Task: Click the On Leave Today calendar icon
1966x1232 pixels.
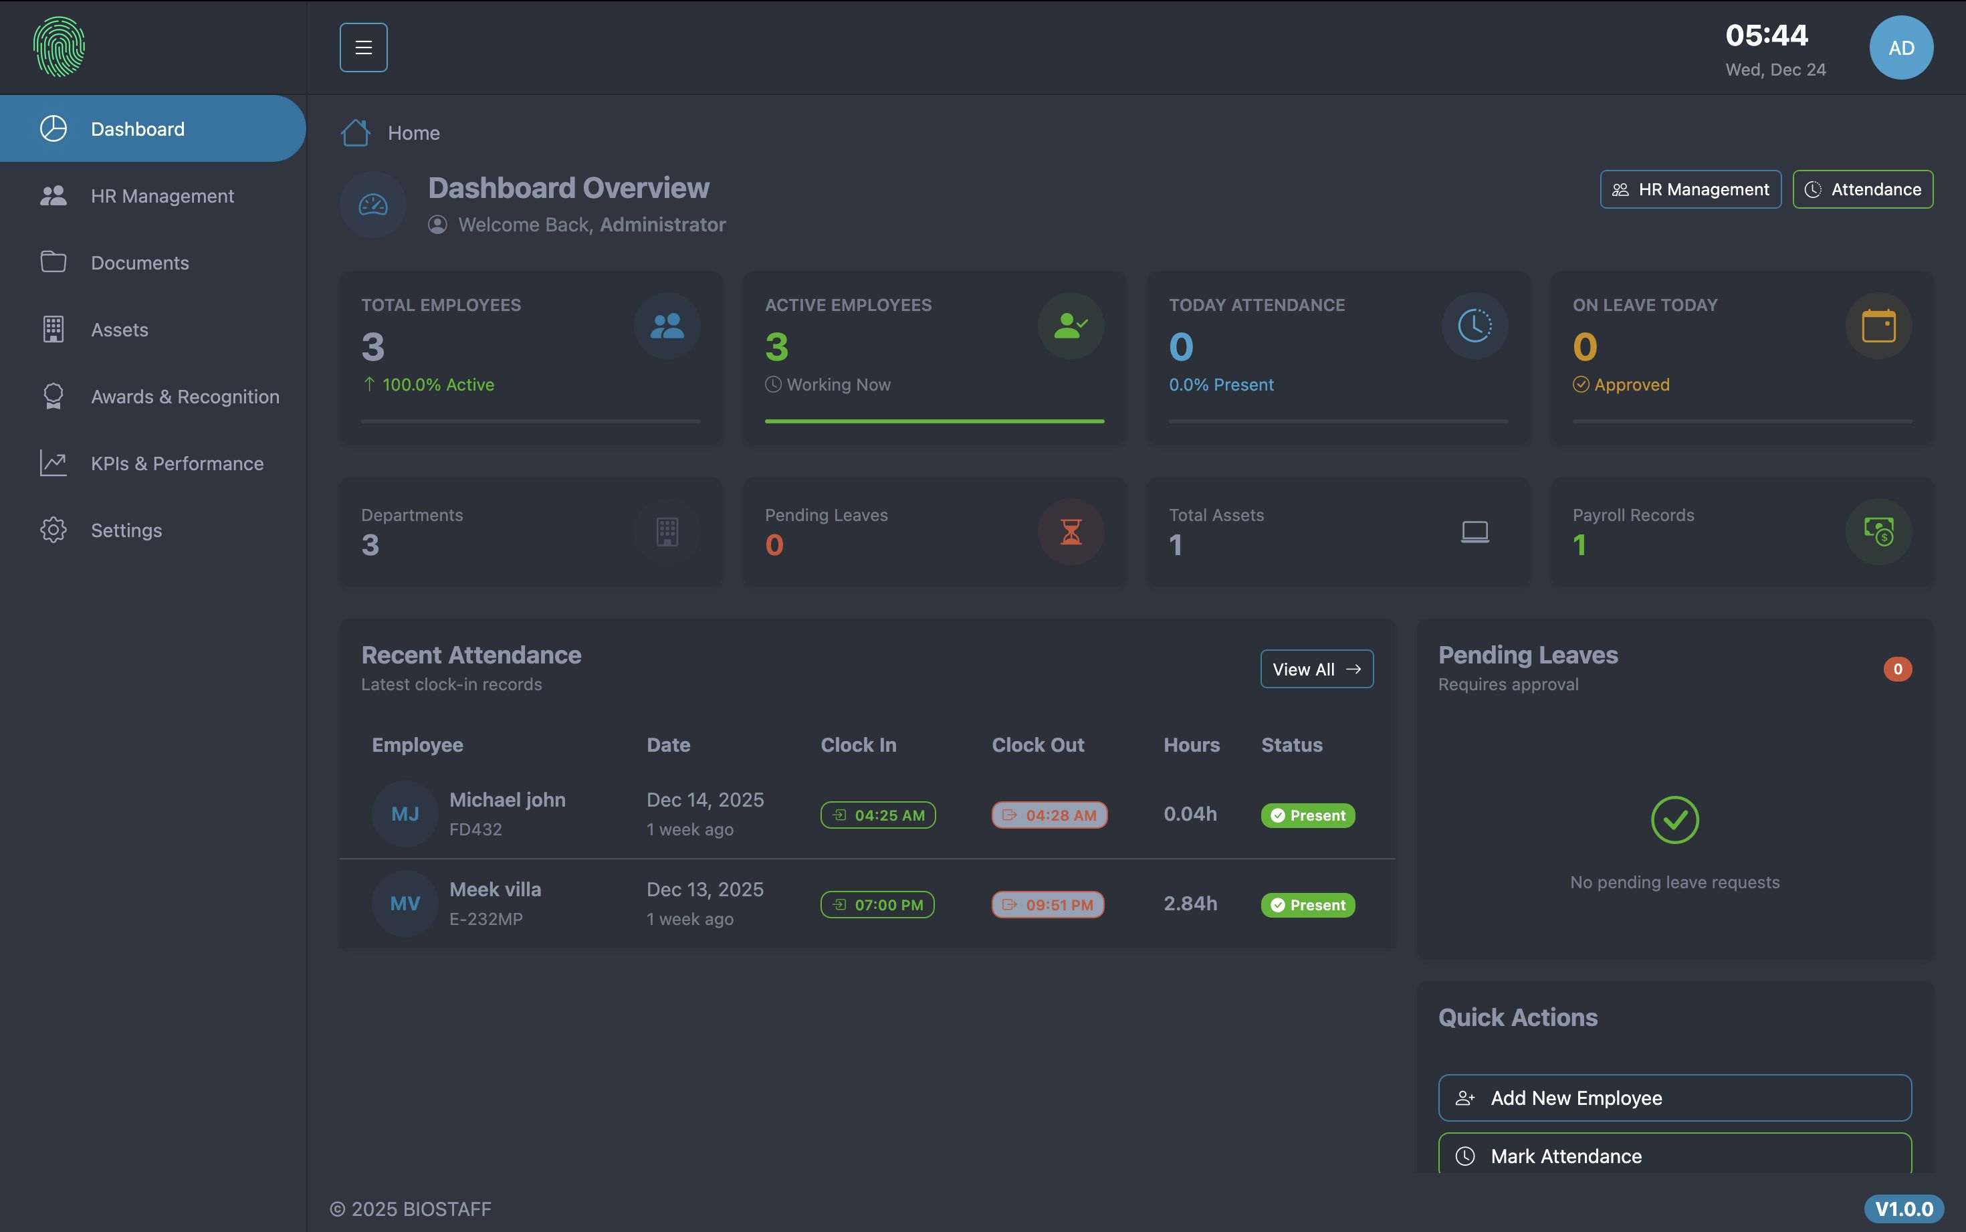Action: pyautogui.click(x=1878, y=326)
